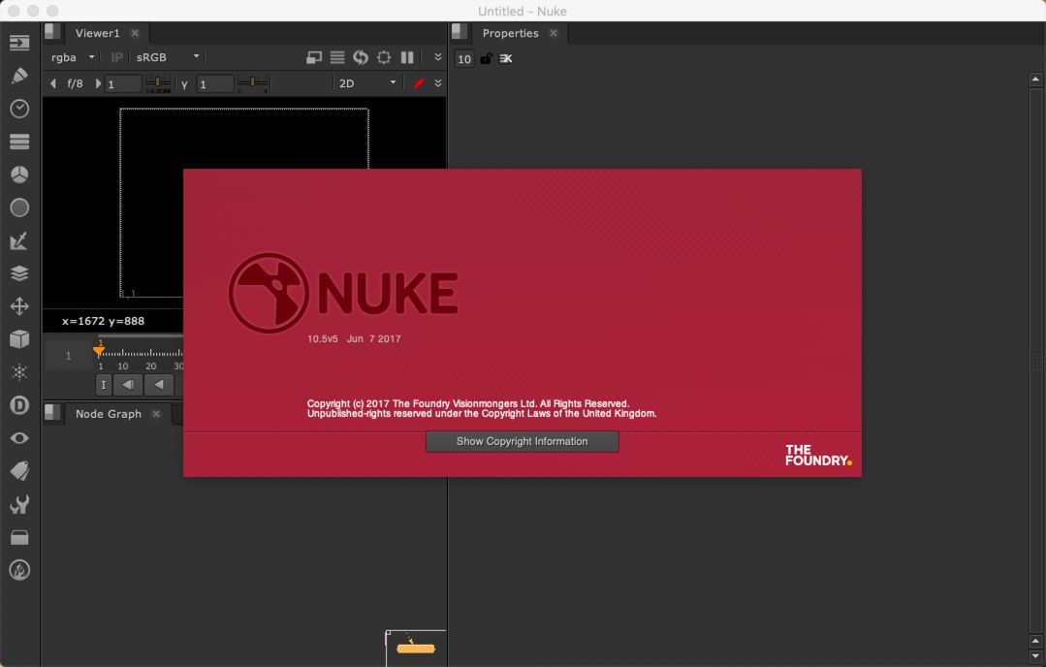Viewport: 1046px width, 667px height.
Task: Click the Node Graph mini-map thumbnail
Action: [x=416, y=648]
